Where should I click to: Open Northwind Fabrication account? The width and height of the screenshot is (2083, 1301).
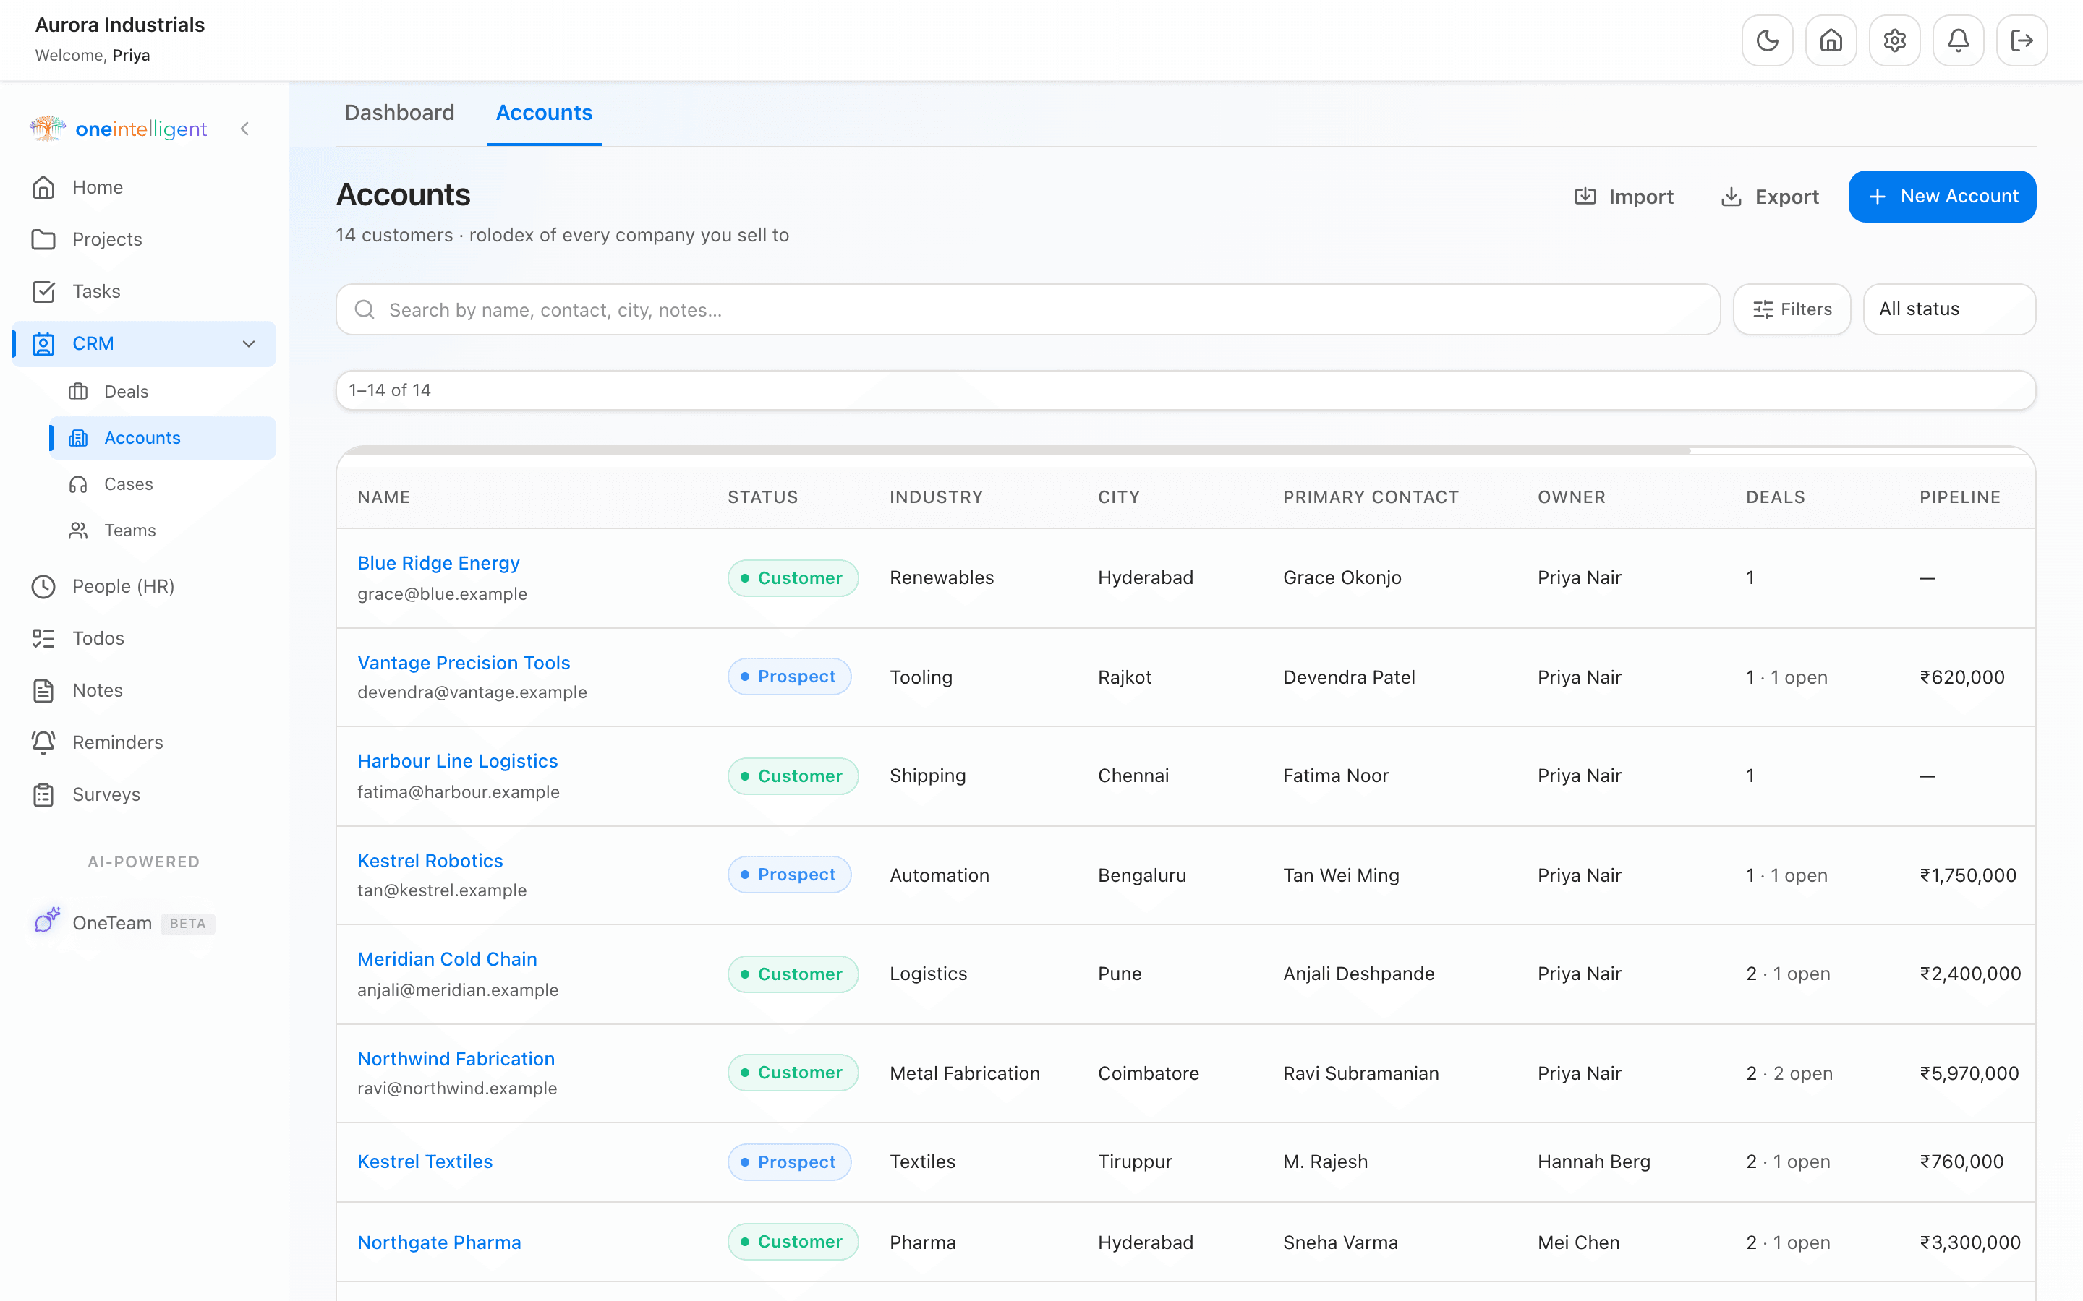[x=456, y=1059]
